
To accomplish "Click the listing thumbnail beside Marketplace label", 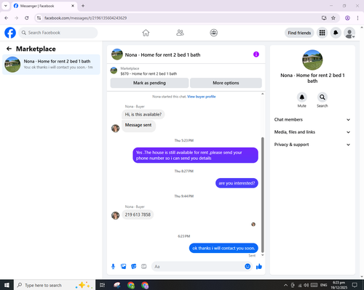I will point(114,71).
